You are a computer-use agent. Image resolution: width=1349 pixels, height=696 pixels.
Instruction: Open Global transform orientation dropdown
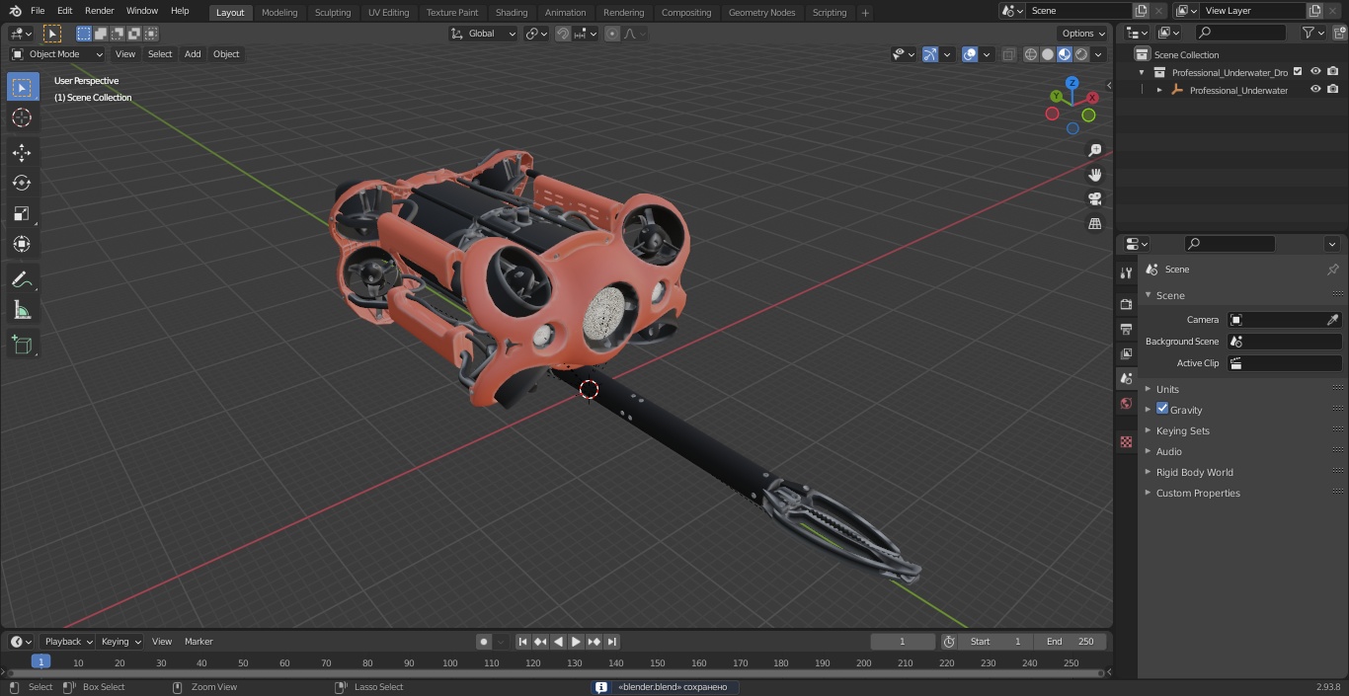pyautogui.click(x=484, y=34)
